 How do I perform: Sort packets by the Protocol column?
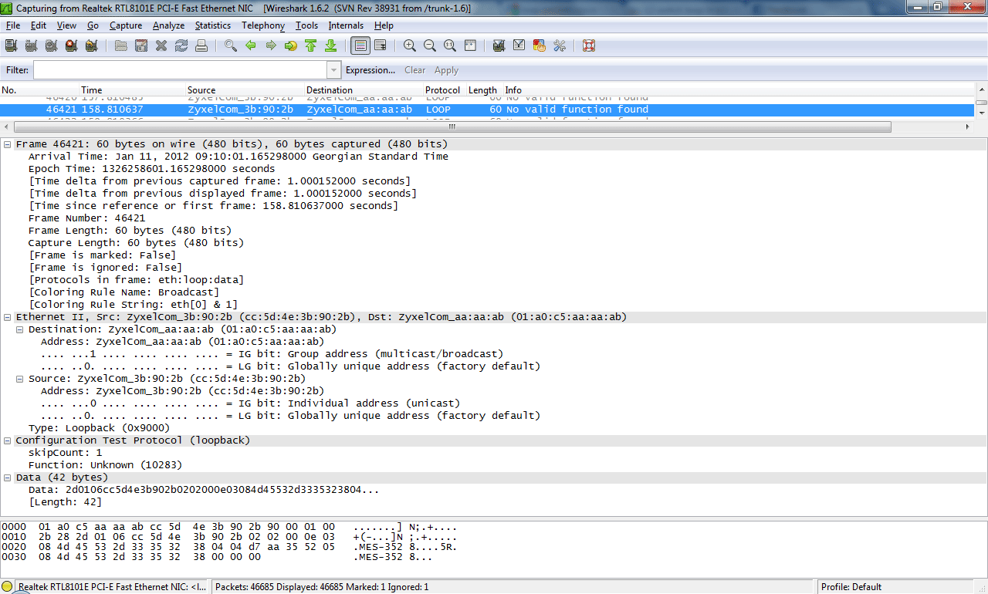(443, 90)
